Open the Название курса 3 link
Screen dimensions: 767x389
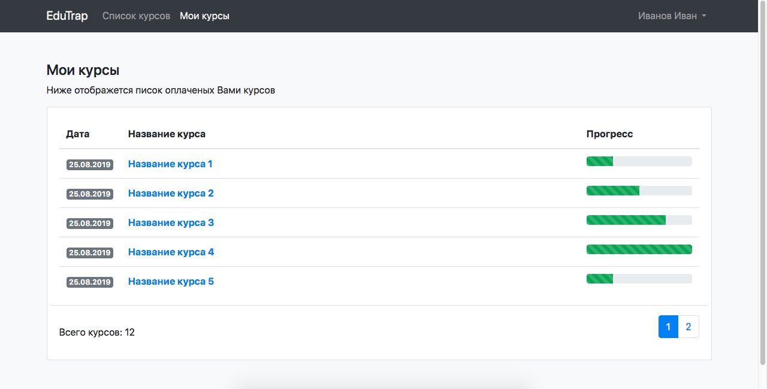pyautogui.click(x=171, y=223)
